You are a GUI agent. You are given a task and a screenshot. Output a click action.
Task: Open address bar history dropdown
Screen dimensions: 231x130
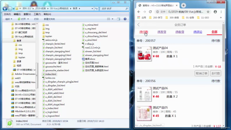click(x=92, y=9)
